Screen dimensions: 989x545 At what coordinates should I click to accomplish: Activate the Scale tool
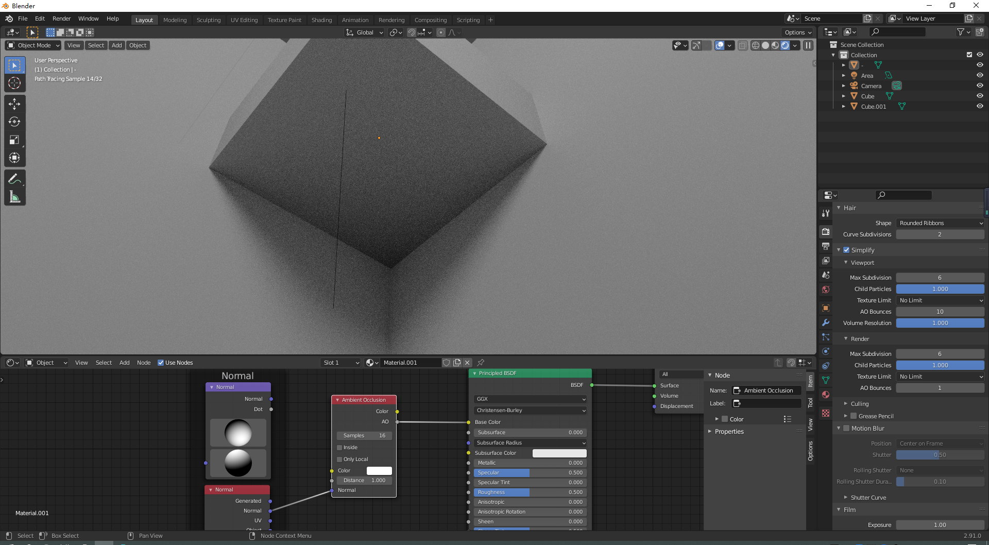coord(14,140)
